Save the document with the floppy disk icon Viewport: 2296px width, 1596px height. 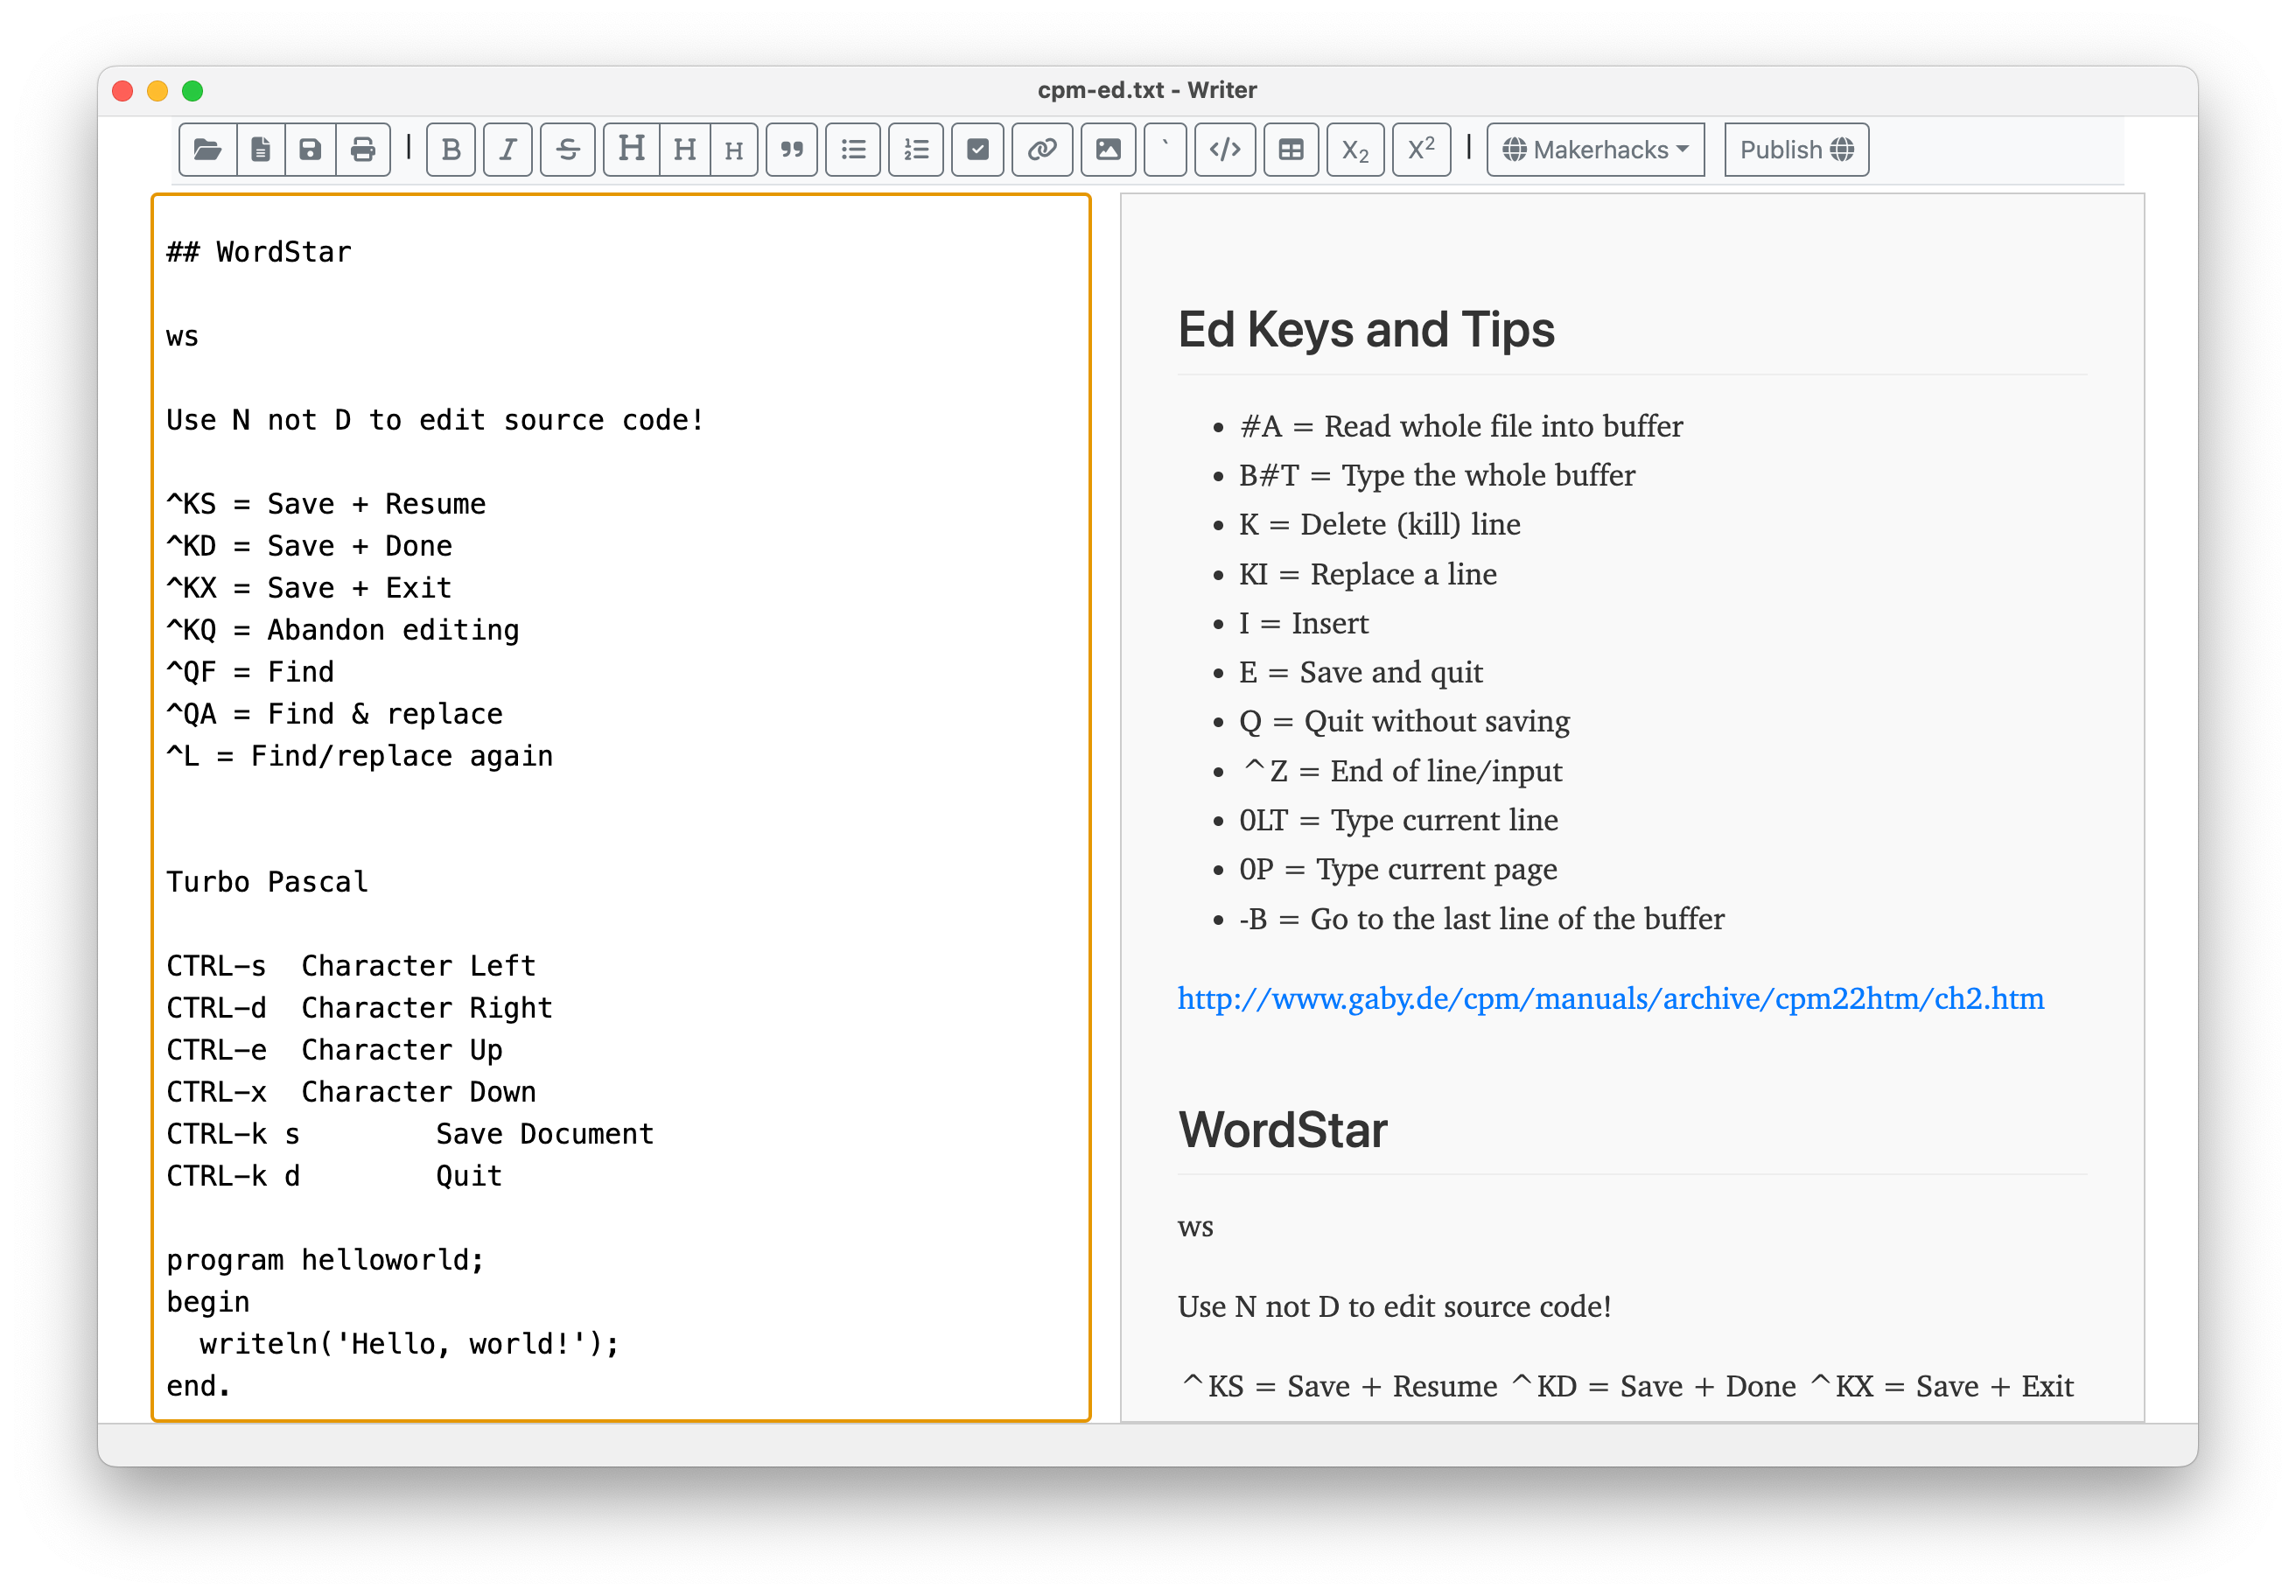[x=311, y=149]
